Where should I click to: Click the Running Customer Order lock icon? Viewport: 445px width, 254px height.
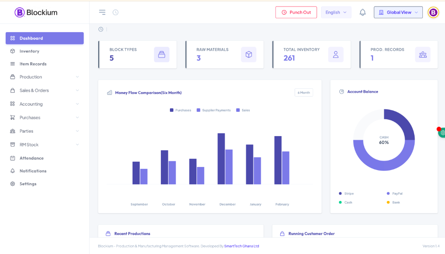pyautogui.click(x=282, y=234)
